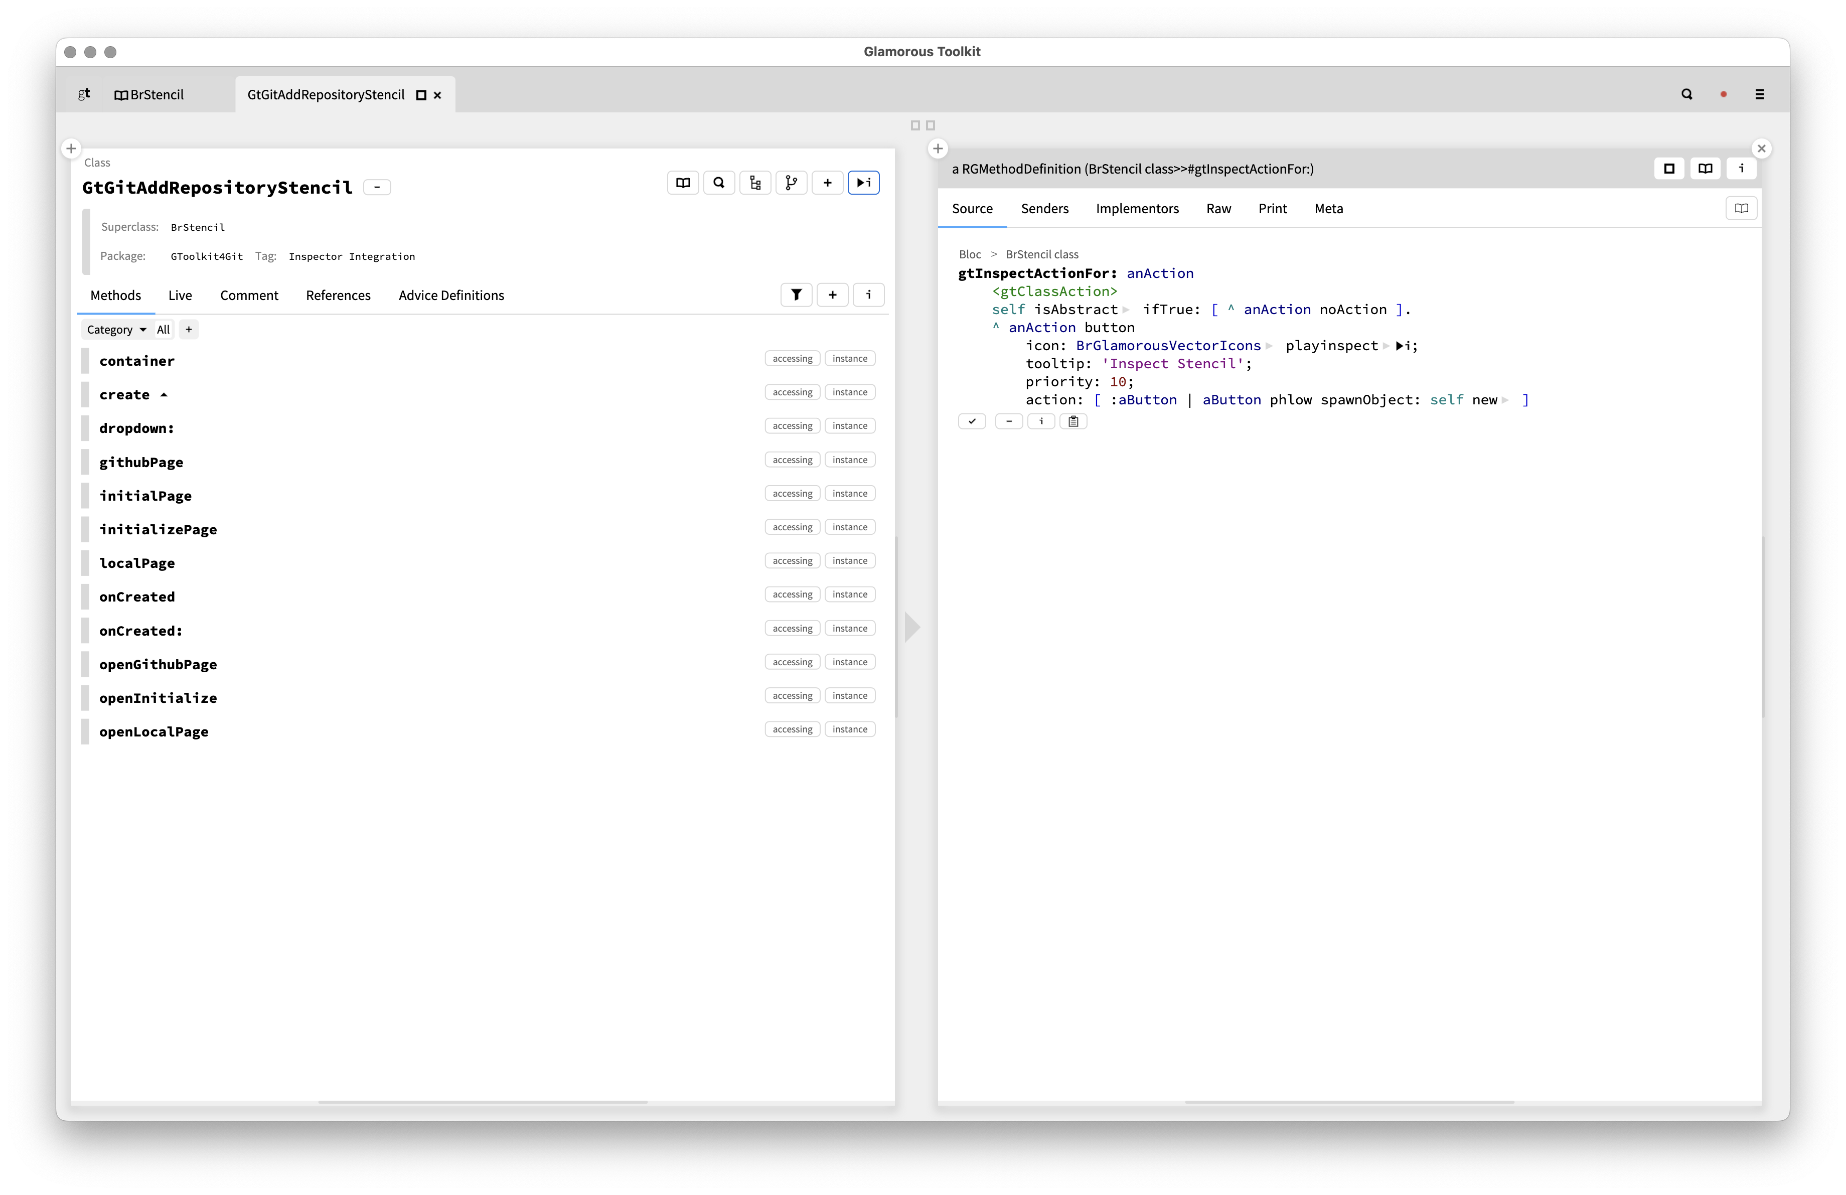Switch to the Senders tab
Image resolution: width=1846 pixels, height=1195 pixels.
[1044, 209]
